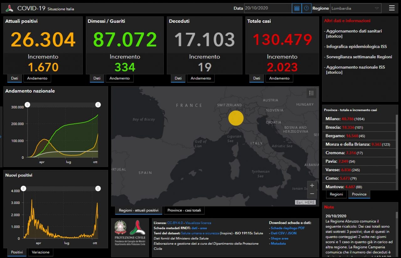The width and height of the screenshot is (401, 258).
Task: Zoom out on the map
Action: click(x=312, y=194)
